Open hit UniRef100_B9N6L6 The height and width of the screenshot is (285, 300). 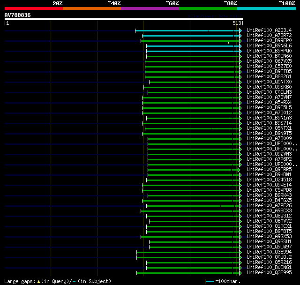tap(269, 46)
